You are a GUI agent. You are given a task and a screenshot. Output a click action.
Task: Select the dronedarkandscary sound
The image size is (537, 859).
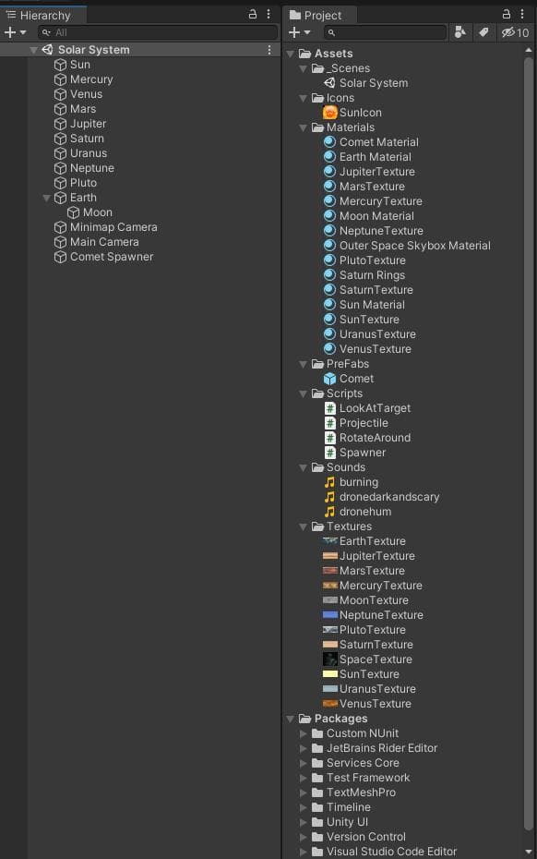(x=389, y=498)
